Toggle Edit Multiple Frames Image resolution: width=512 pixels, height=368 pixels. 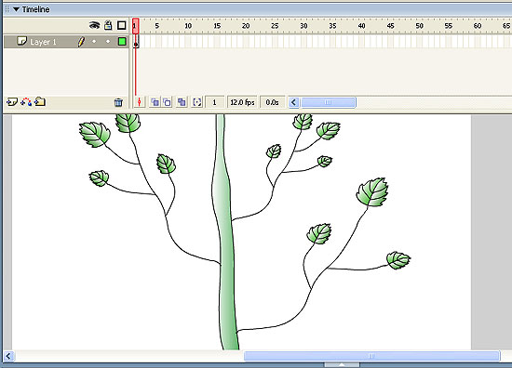[182, 102]
